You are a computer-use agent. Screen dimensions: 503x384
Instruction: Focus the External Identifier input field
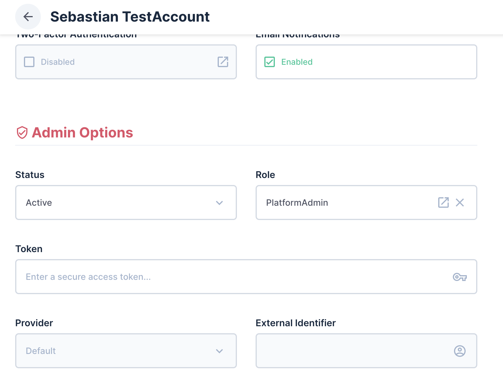tap(366, 351)
